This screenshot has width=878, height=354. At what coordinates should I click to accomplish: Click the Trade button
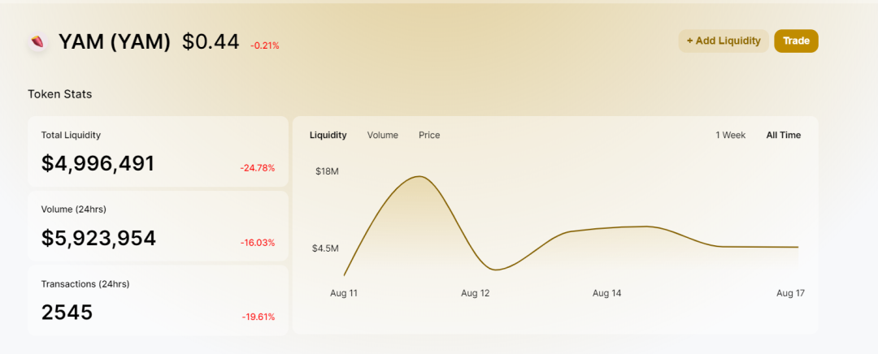(x=796, y=41)
